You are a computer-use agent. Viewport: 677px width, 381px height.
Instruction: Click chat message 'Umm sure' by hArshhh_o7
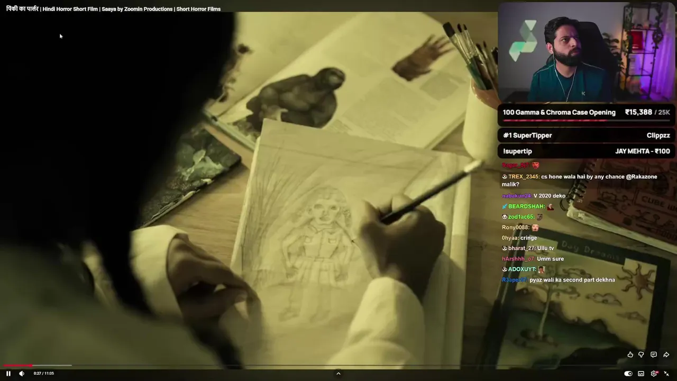[550, 259]
